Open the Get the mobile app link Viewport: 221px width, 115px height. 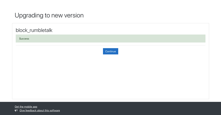(x=26, y=107)
